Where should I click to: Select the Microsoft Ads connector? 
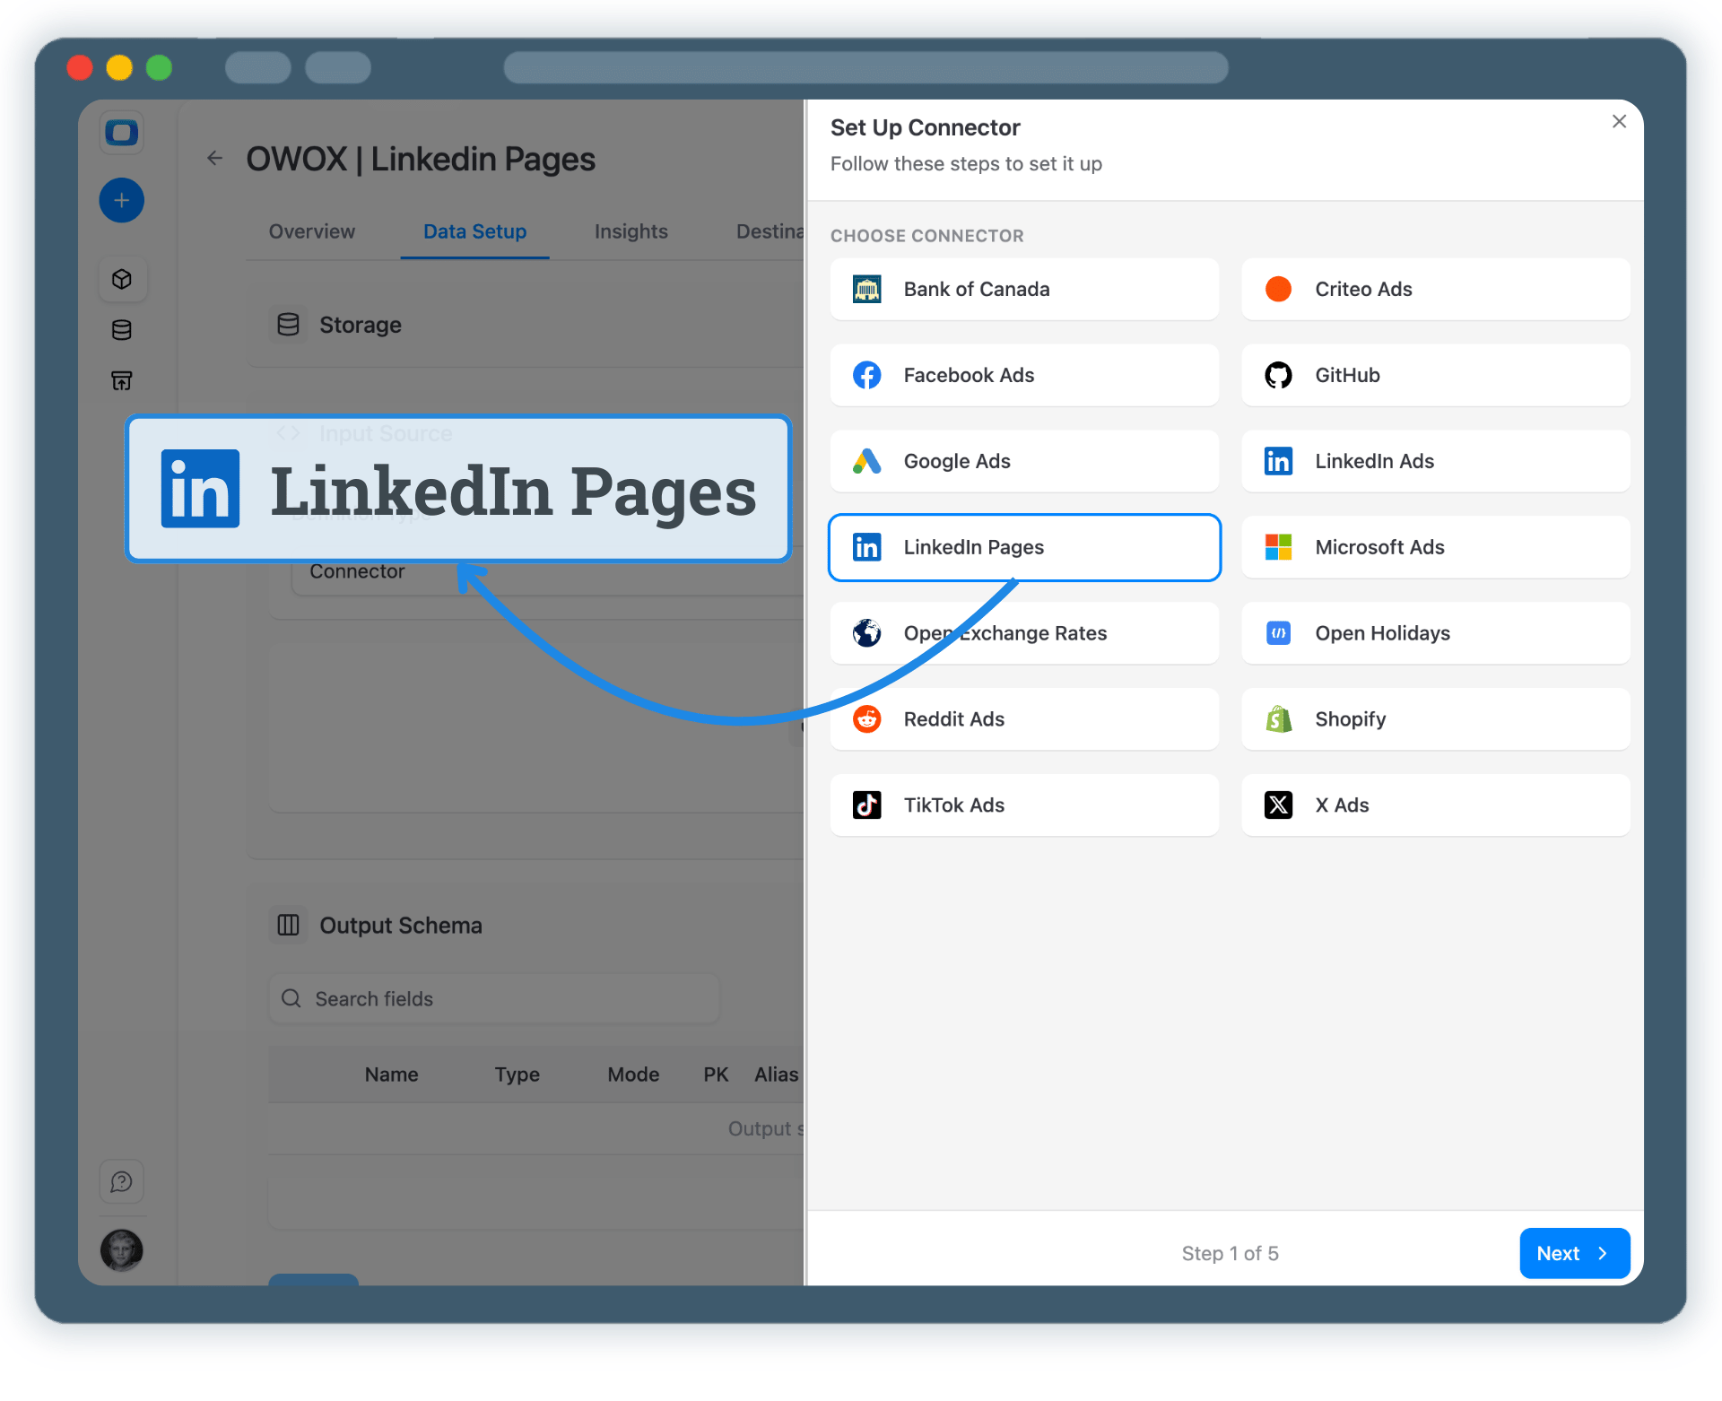tap(1433, 547)
